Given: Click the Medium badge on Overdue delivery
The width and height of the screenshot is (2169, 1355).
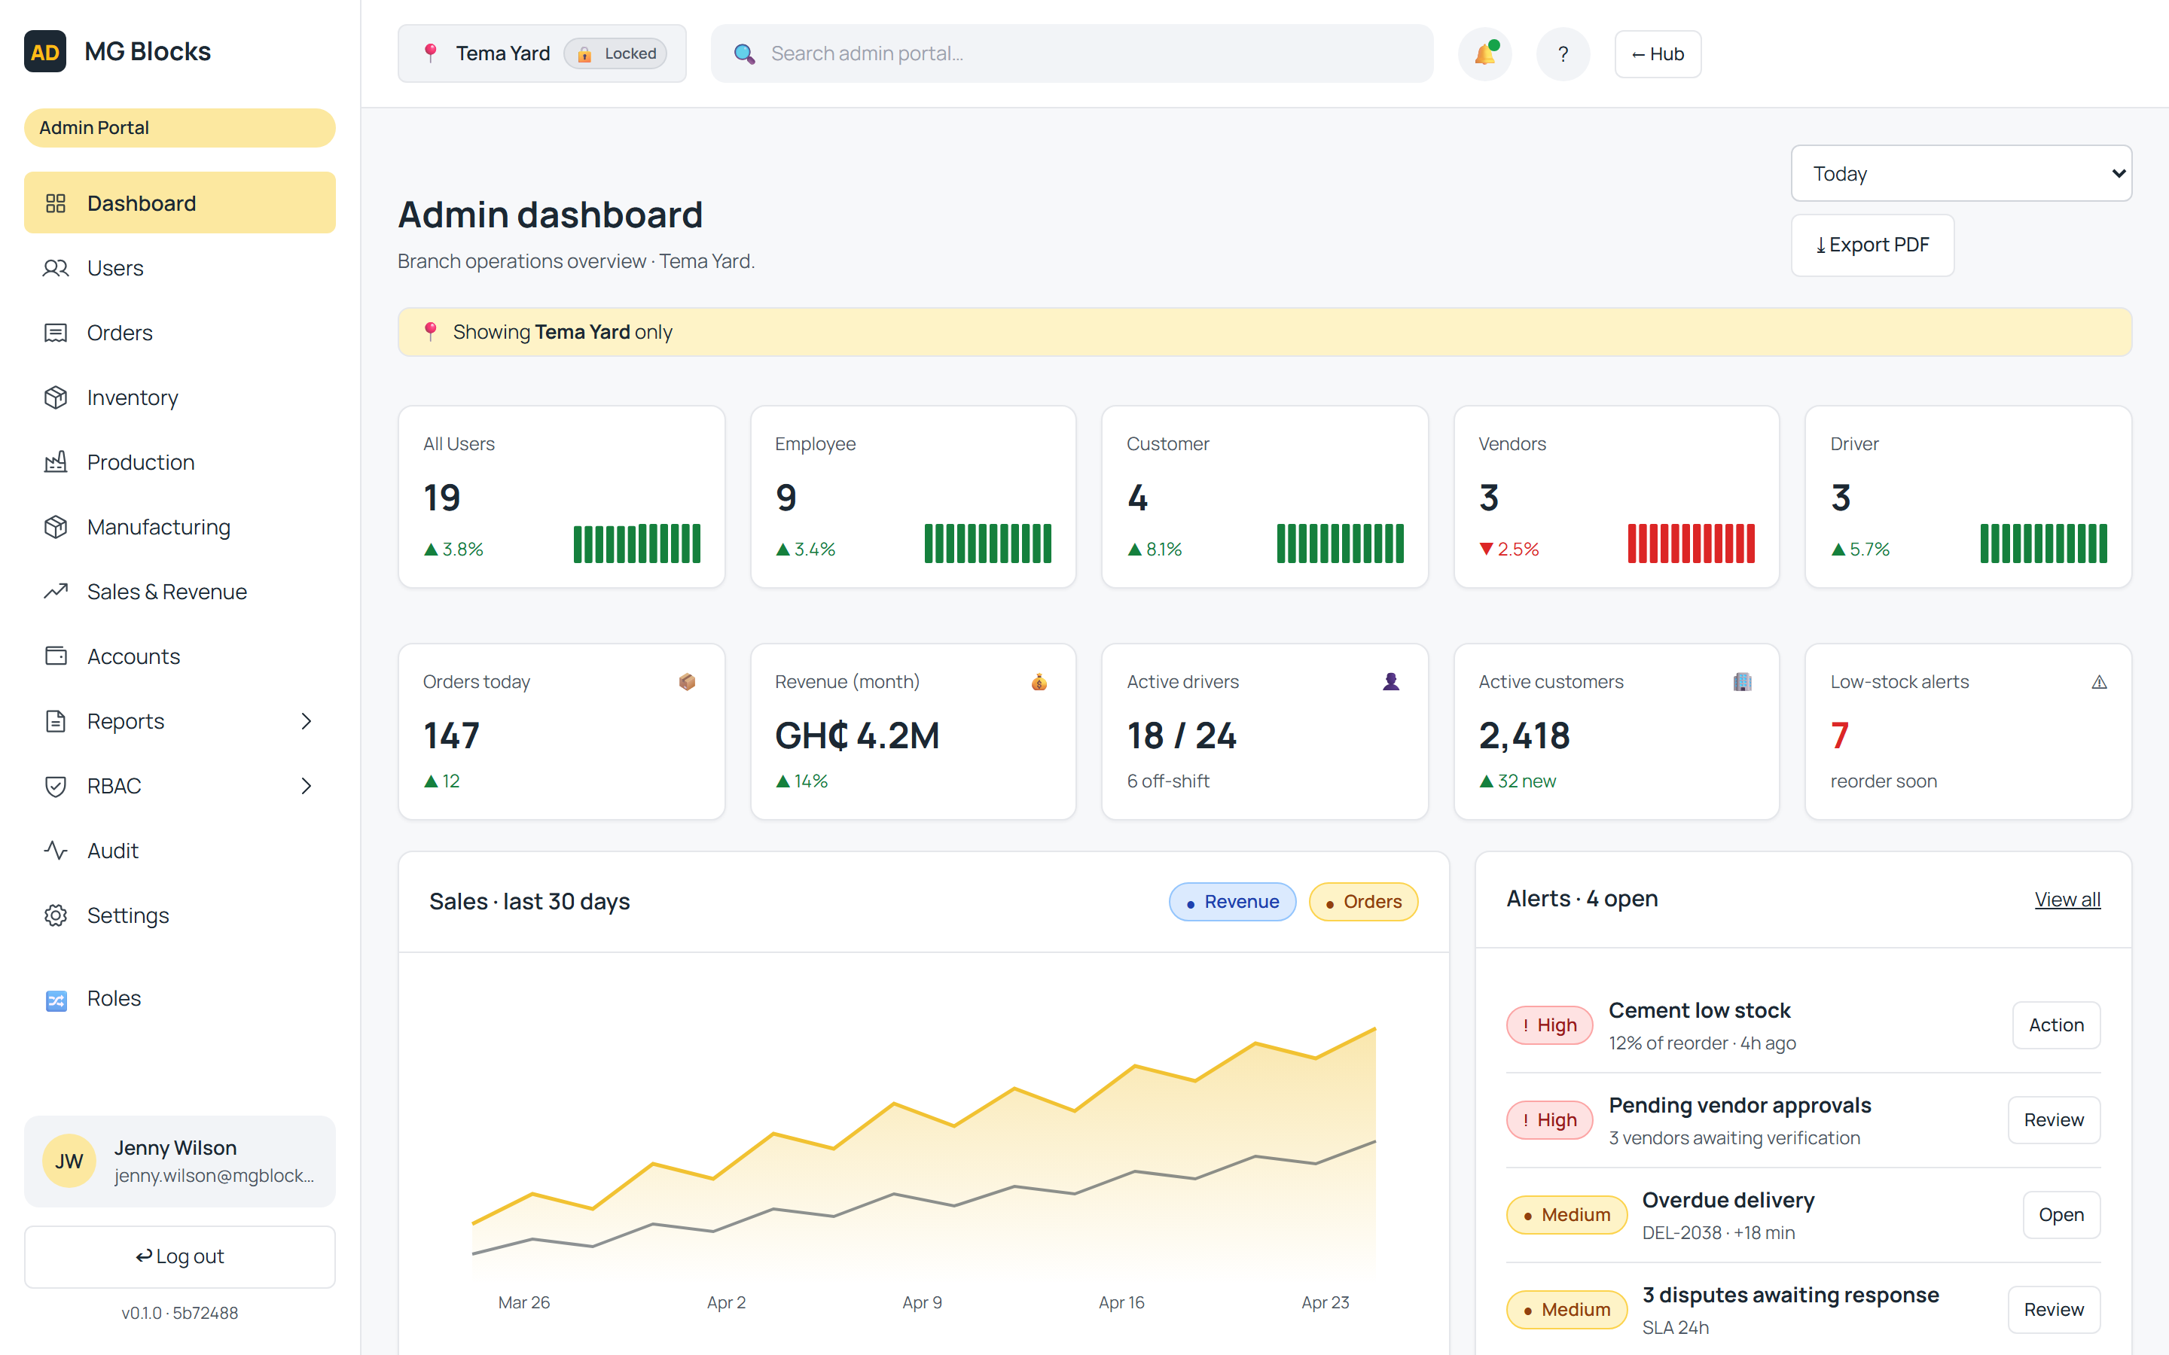Looking at the screenshot, I should pos(1566,1214).
